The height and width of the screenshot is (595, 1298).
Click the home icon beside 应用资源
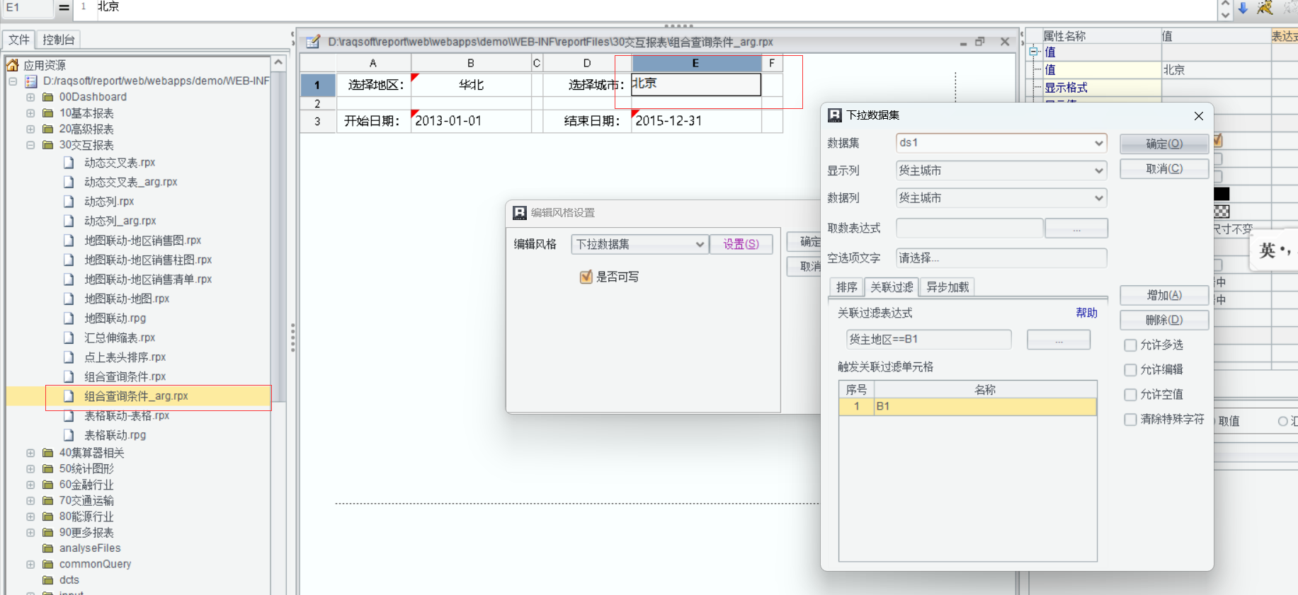13,65
